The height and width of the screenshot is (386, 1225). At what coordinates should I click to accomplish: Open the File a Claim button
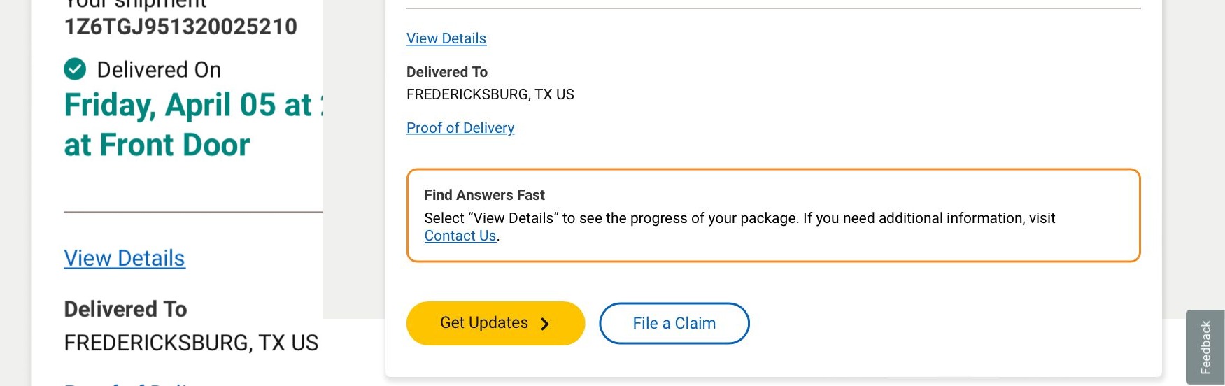click(674, 323)
